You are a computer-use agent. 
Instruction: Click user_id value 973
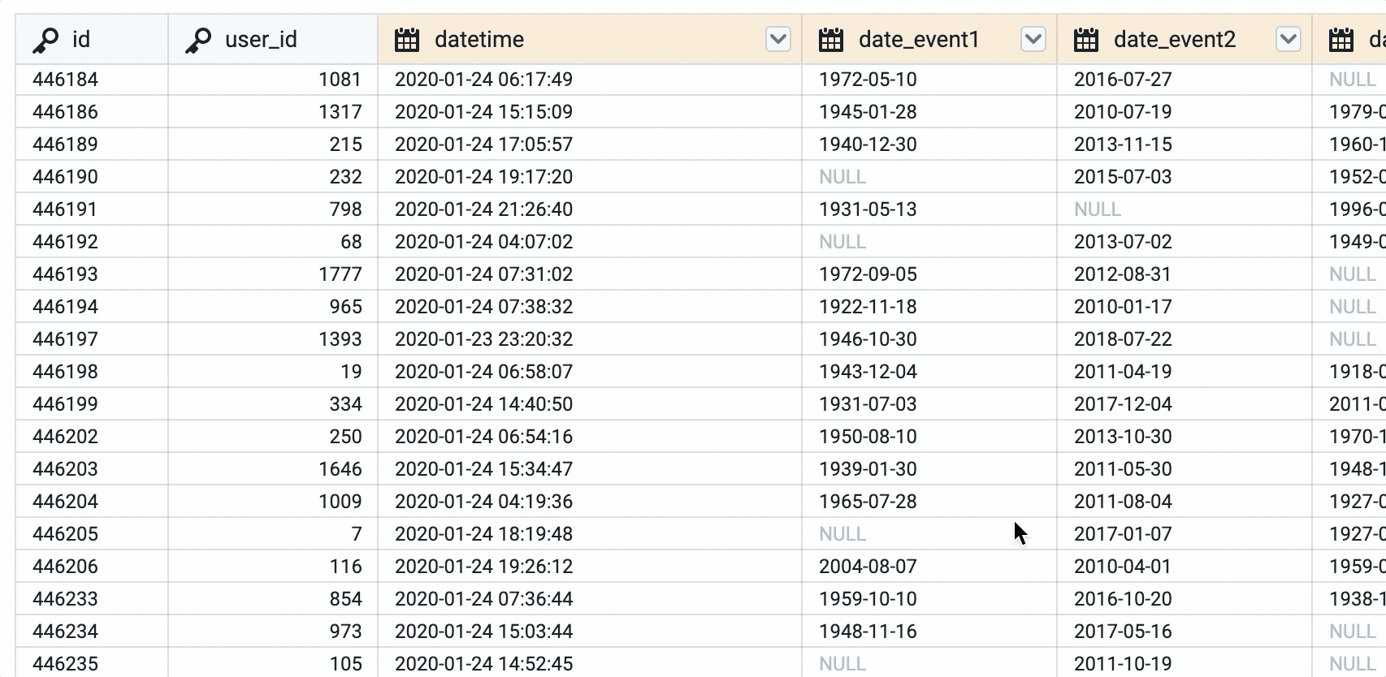point(345,632)
